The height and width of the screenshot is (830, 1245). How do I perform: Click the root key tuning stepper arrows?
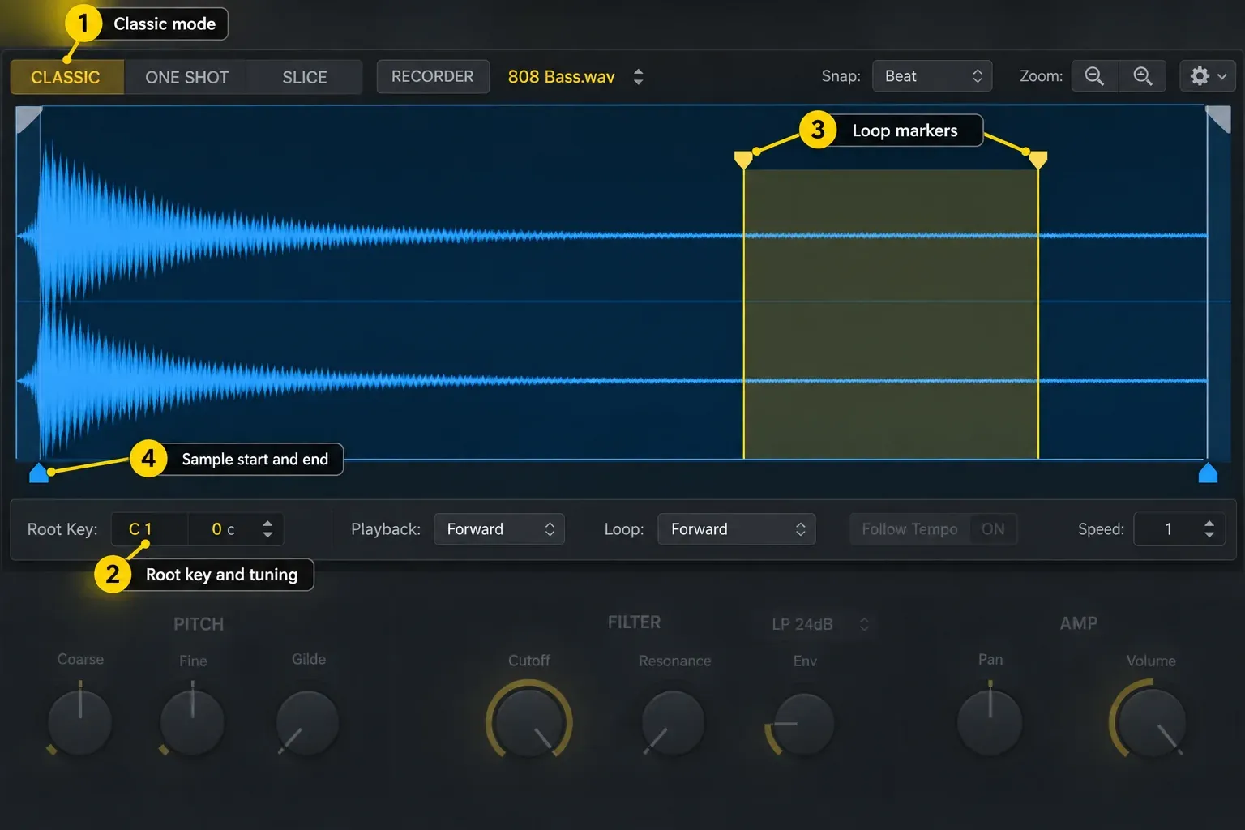(x=267, y=529)
